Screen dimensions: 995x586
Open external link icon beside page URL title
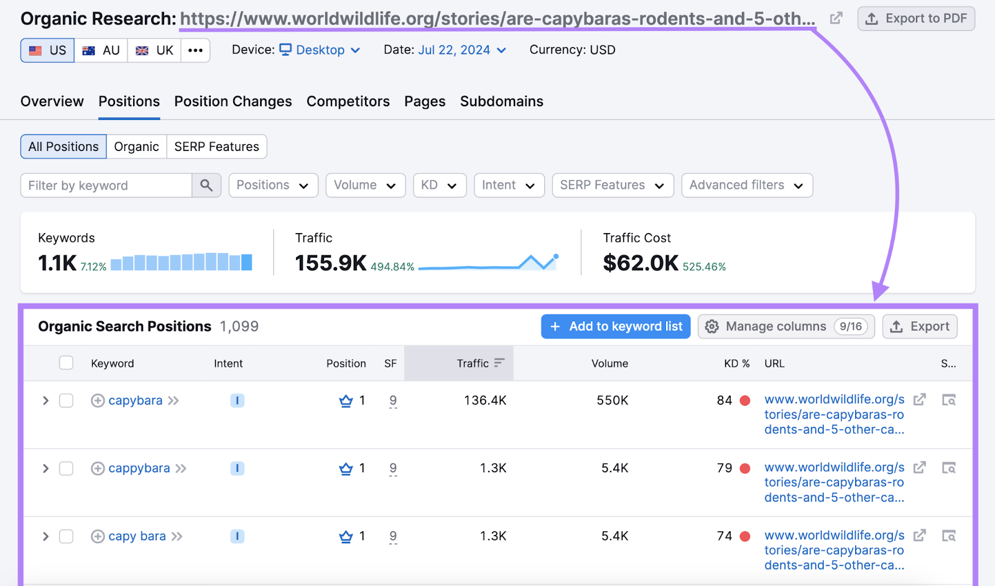(x=836, y=19)
